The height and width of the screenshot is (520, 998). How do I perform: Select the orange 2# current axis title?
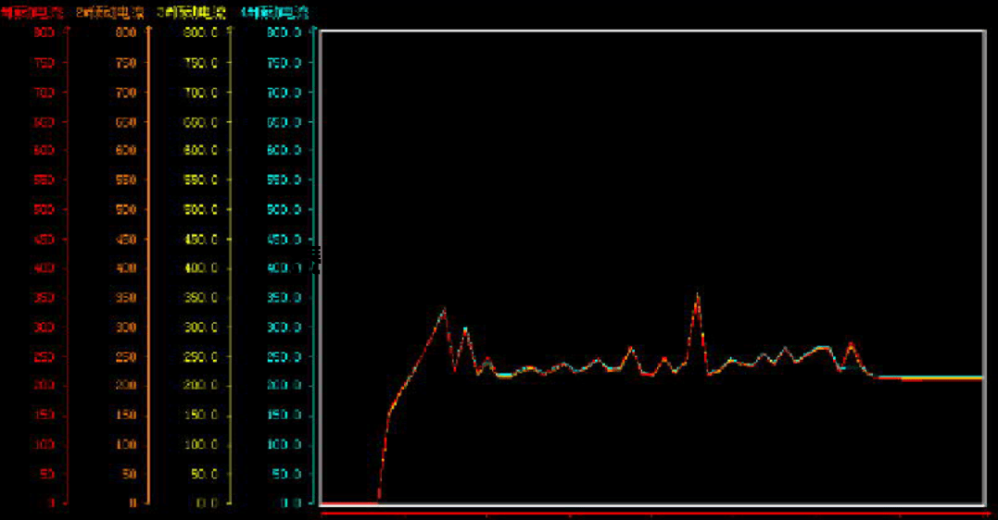pos(110,12)
